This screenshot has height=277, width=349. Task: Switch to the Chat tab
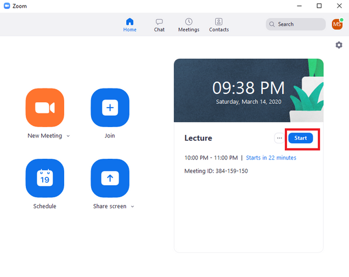tap(159, 25)
